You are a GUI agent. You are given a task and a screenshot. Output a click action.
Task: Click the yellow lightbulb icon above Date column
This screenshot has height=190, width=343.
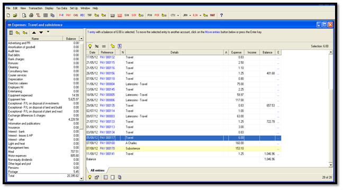90,46
